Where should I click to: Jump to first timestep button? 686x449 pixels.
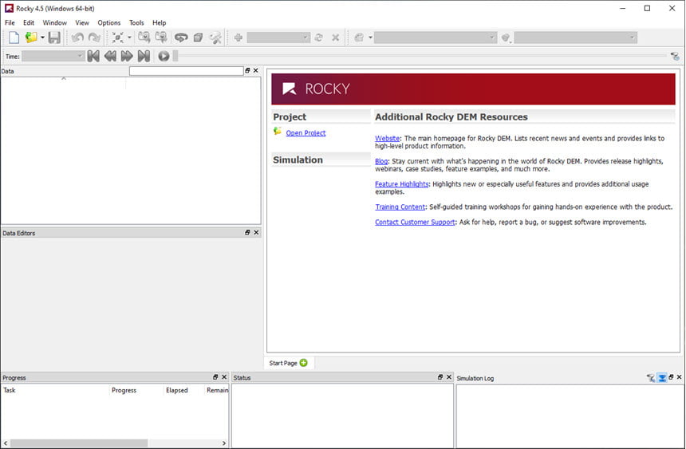click(x=93, y=56)
